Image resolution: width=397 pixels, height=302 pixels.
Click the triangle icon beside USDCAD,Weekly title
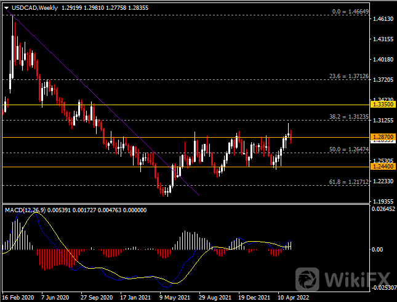coord(4,7)
